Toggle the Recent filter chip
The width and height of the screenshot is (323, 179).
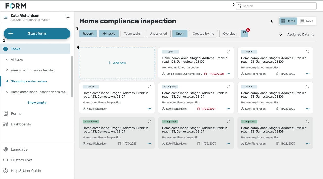pos(88,34)
